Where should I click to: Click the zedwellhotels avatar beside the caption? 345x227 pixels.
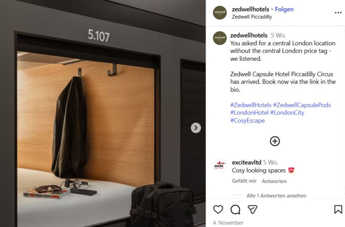tap(220, 38)
